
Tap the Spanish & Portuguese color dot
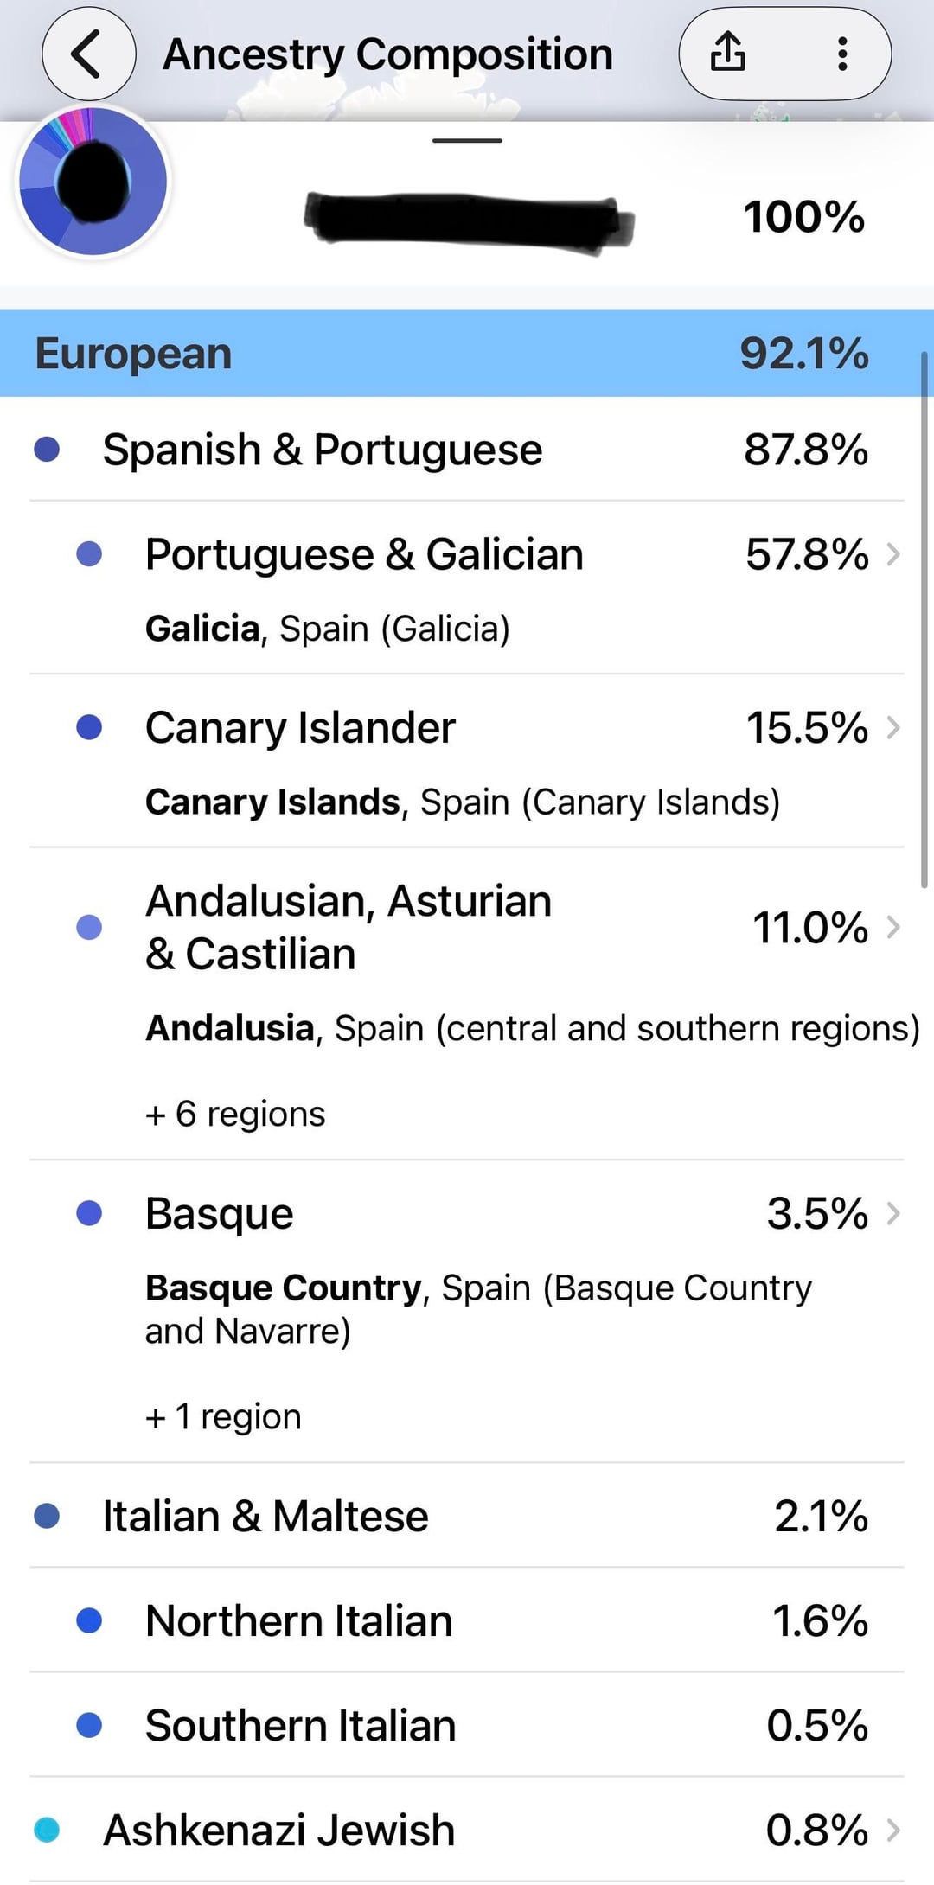click(x=47, y=450)
